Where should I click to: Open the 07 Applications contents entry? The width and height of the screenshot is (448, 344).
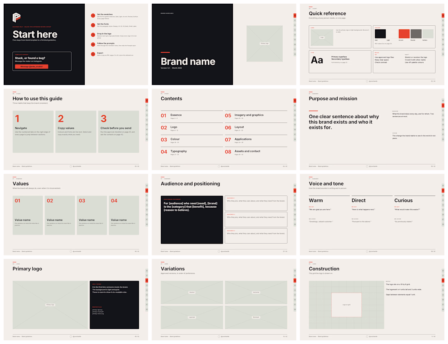pos(256,140)
